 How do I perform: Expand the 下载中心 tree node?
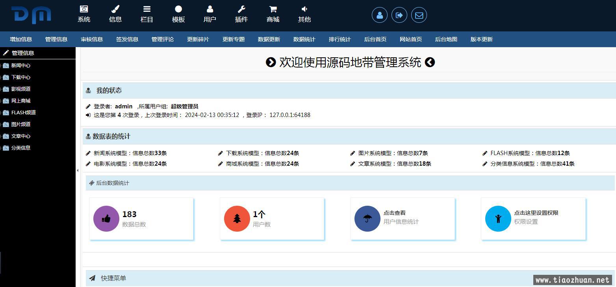1,77
